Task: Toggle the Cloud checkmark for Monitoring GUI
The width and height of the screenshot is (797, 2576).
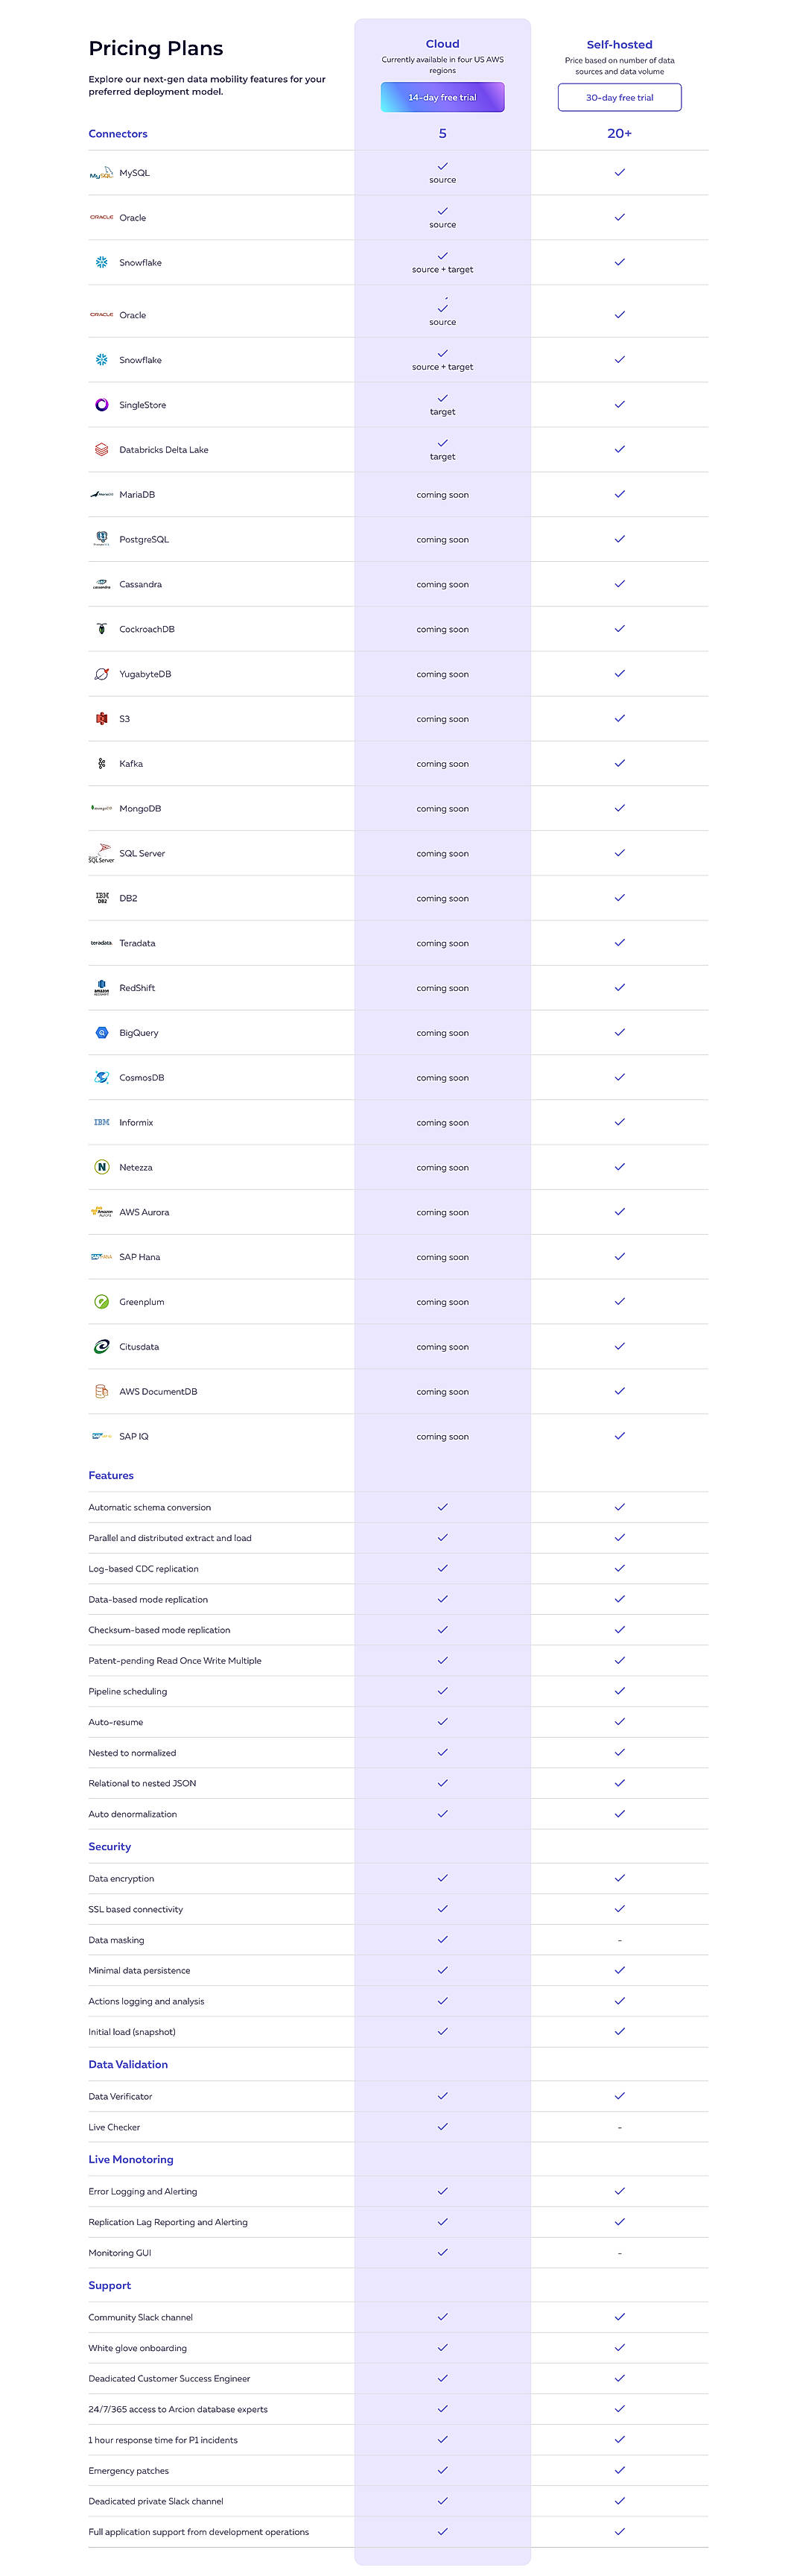Action: tap(442, 2252)
